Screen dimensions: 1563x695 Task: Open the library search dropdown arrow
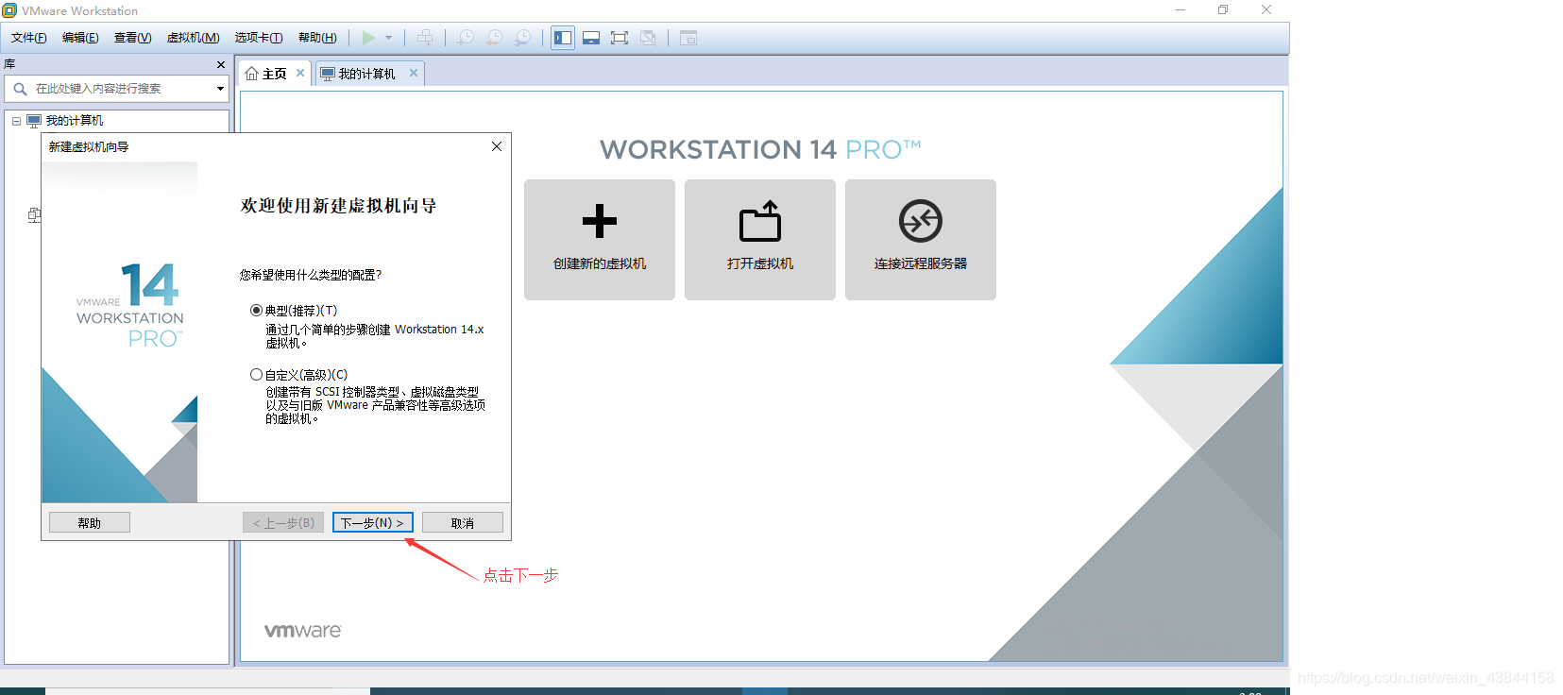(220, 89)
